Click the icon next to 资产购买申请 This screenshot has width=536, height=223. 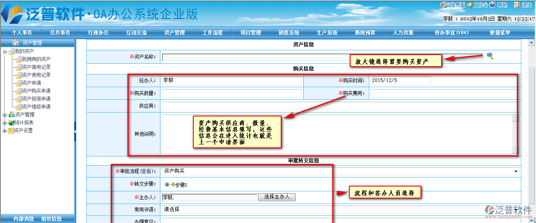[19, 91]
